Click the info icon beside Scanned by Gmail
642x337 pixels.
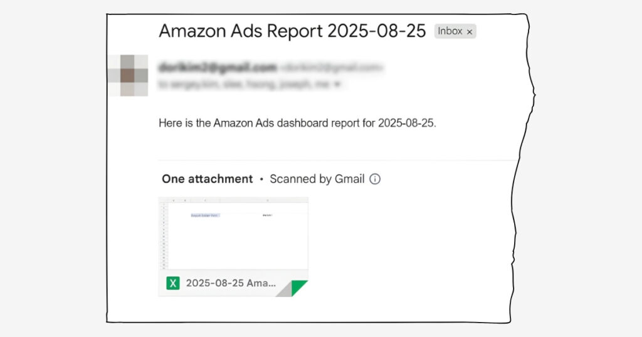[375, 179]
